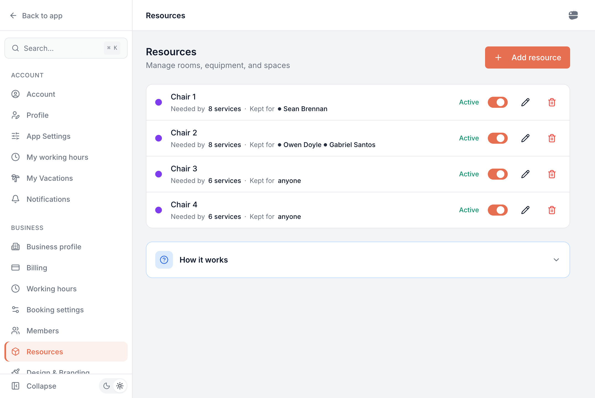Delete Chair 1 using trash icon
595x398 pixels.
552,102
